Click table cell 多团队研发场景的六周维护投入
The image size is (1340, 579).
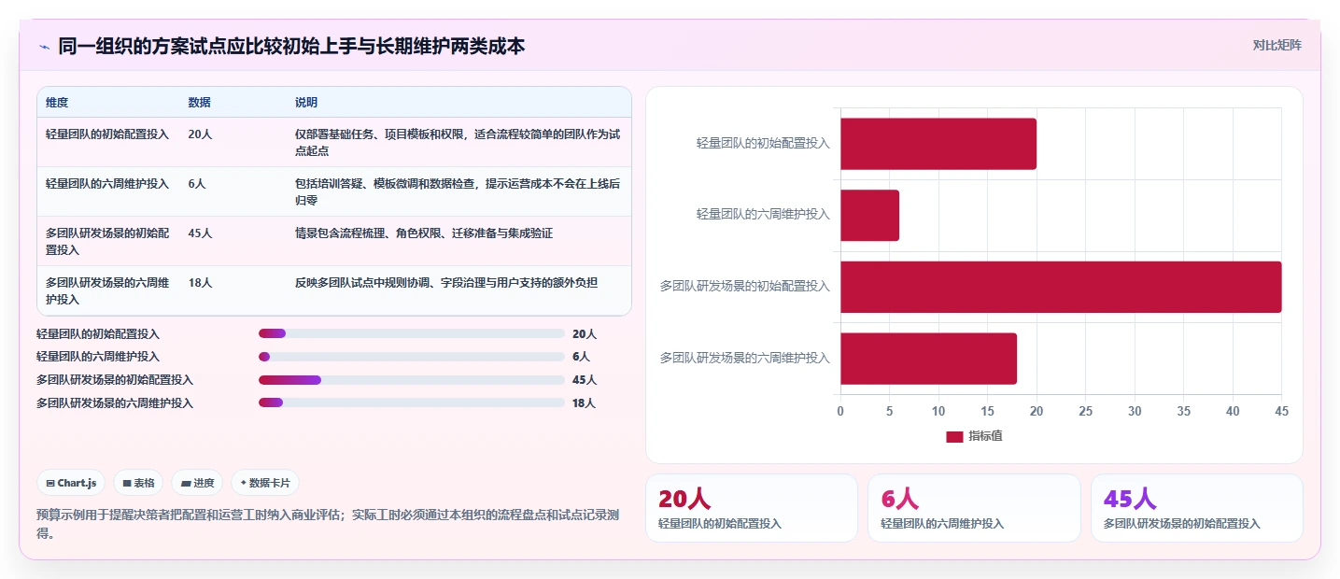pyautogui.click(x=107, y=290)
